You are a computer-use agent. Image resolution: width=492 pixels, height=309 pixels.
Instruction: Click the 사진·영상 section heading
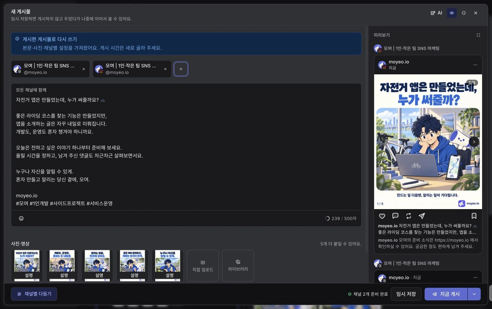pos(20,244)
